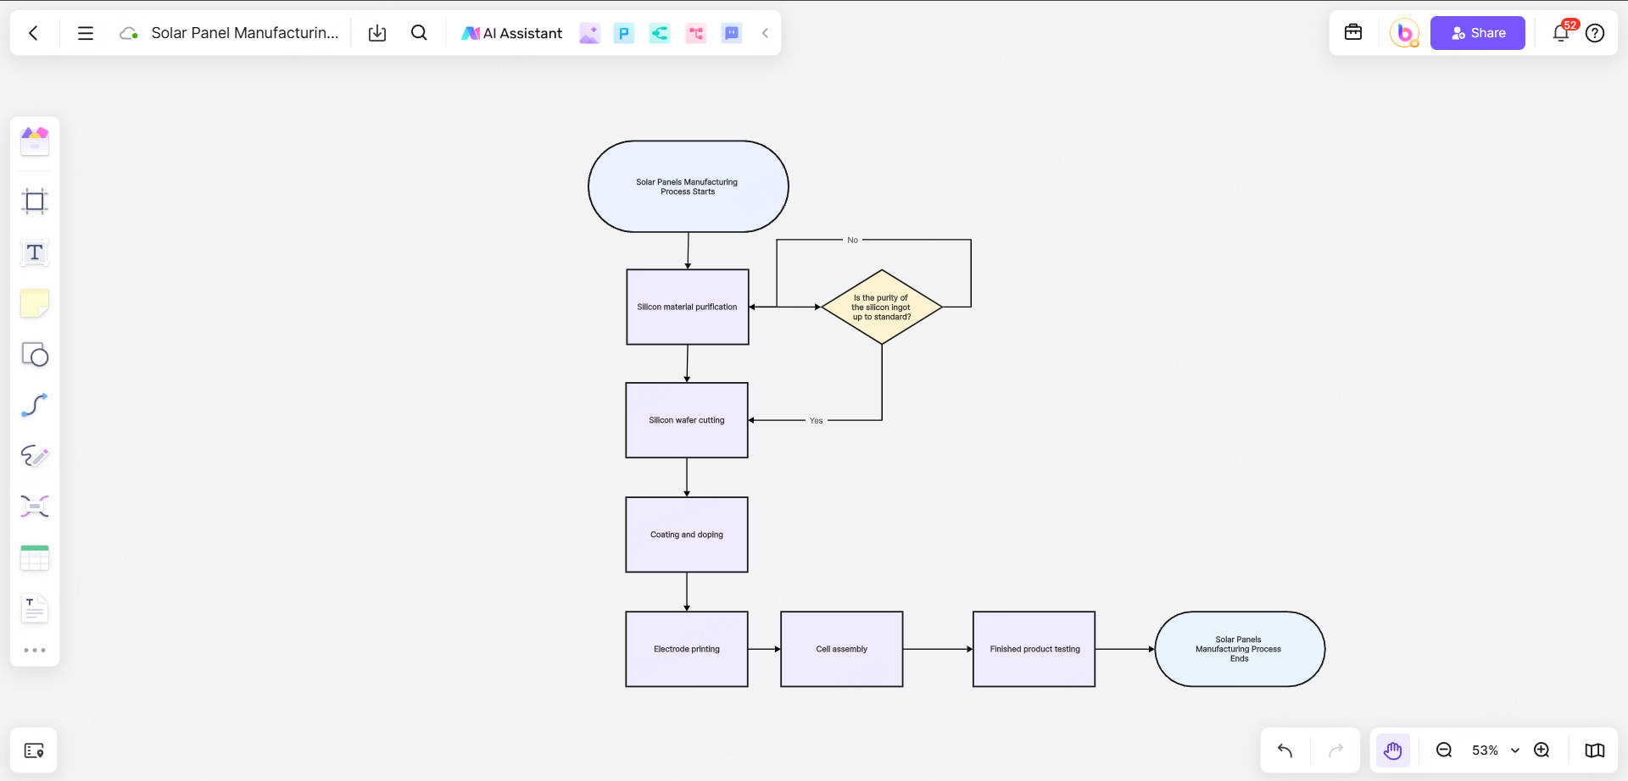The width and height of the screenshot is (1628, 781).
Task: Insert a table from the sidebar
Action: pyautogui.click(x=35, y=557)
